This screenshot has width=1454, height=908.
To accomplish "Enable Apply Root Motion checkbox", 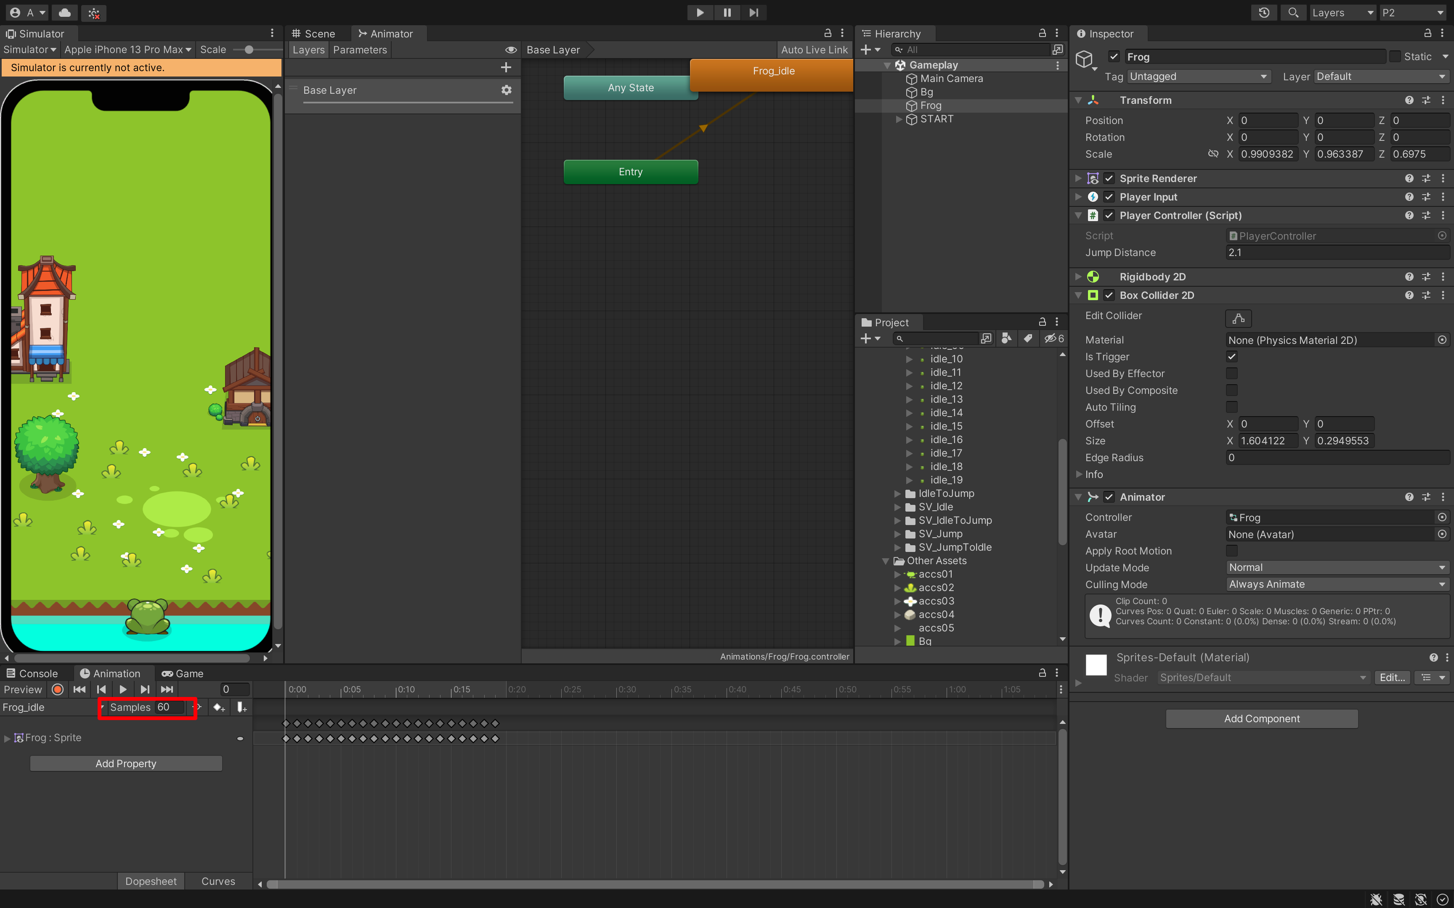I will (x=1232, y=551).
